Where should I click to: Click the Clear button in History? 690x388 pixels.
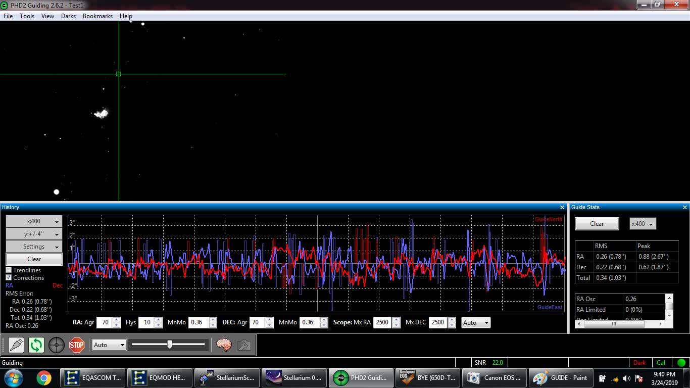click(34, 259)
